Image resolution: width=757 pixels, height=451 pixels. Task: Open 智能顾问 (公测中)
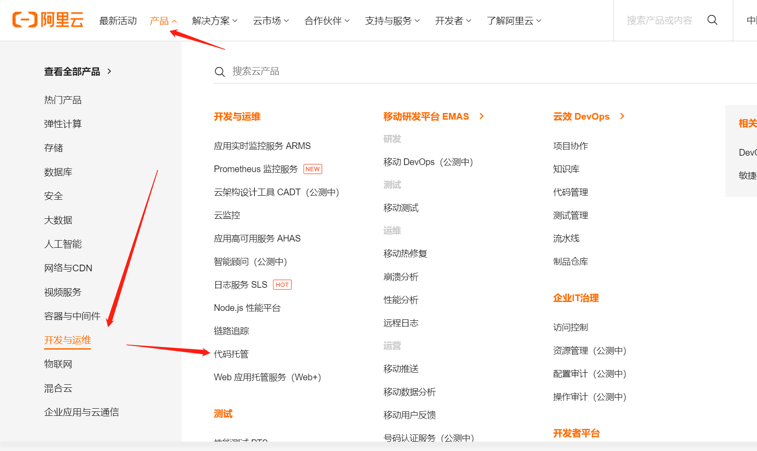coord(251,262)
